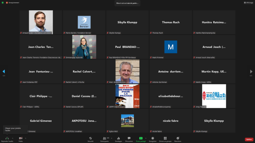Go to previous gallery page with left arrow

click(x=4, y=71)
